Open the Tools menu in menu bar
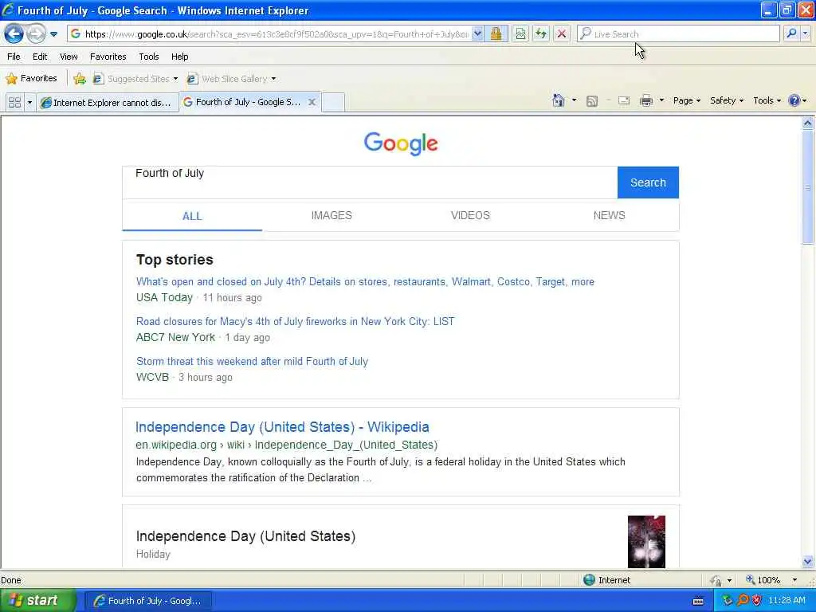 tap(148, 57)
